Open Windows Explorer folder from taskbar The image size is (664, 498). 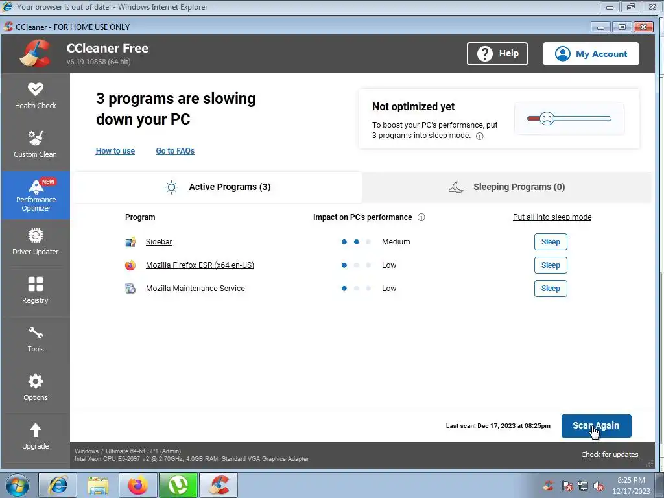(98, 485)
